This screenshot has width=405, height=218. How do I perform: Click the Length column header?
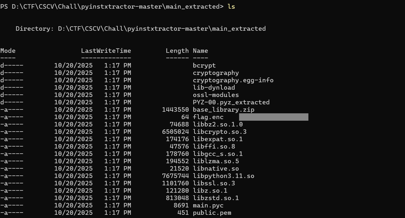point(177,51)
